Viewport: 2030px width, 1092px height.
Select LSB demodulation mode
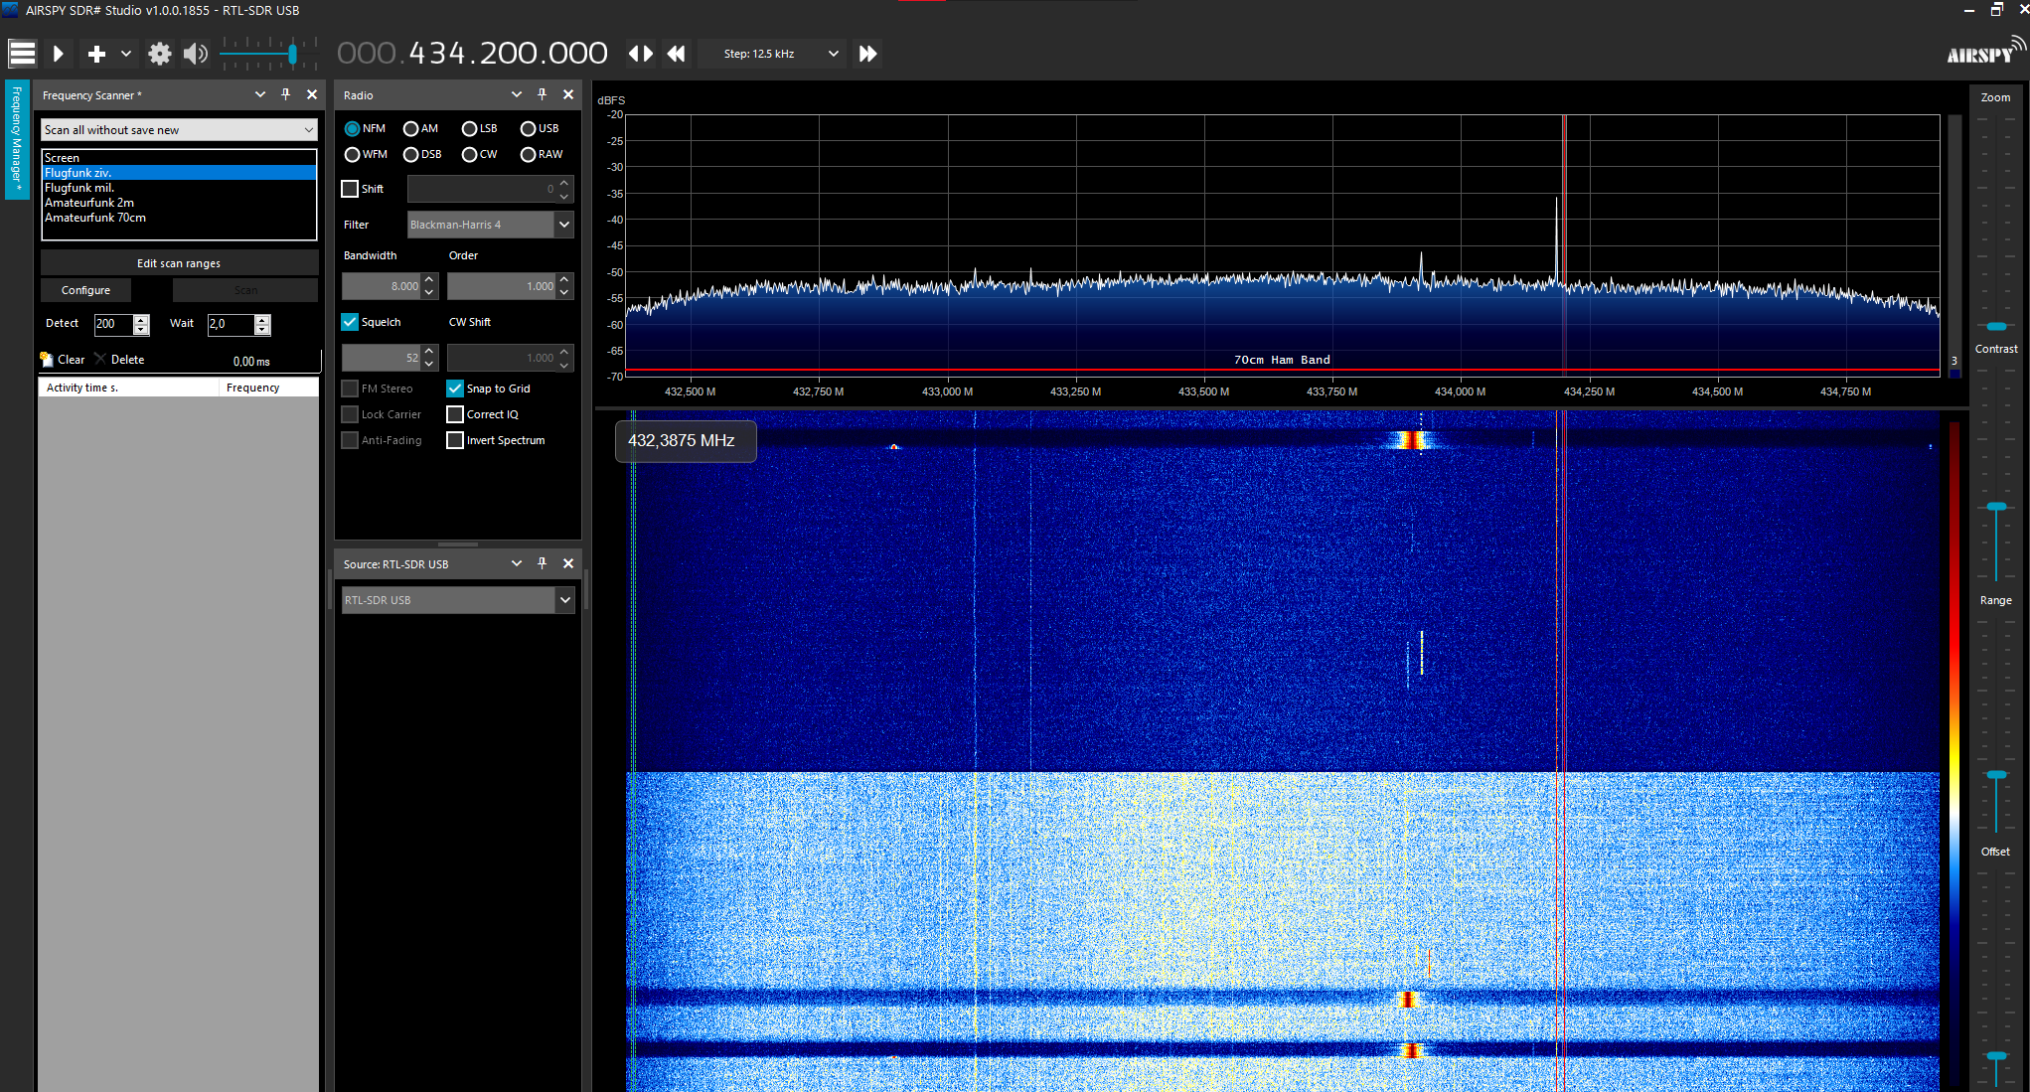pyautogui.click(x=480, y=128)
